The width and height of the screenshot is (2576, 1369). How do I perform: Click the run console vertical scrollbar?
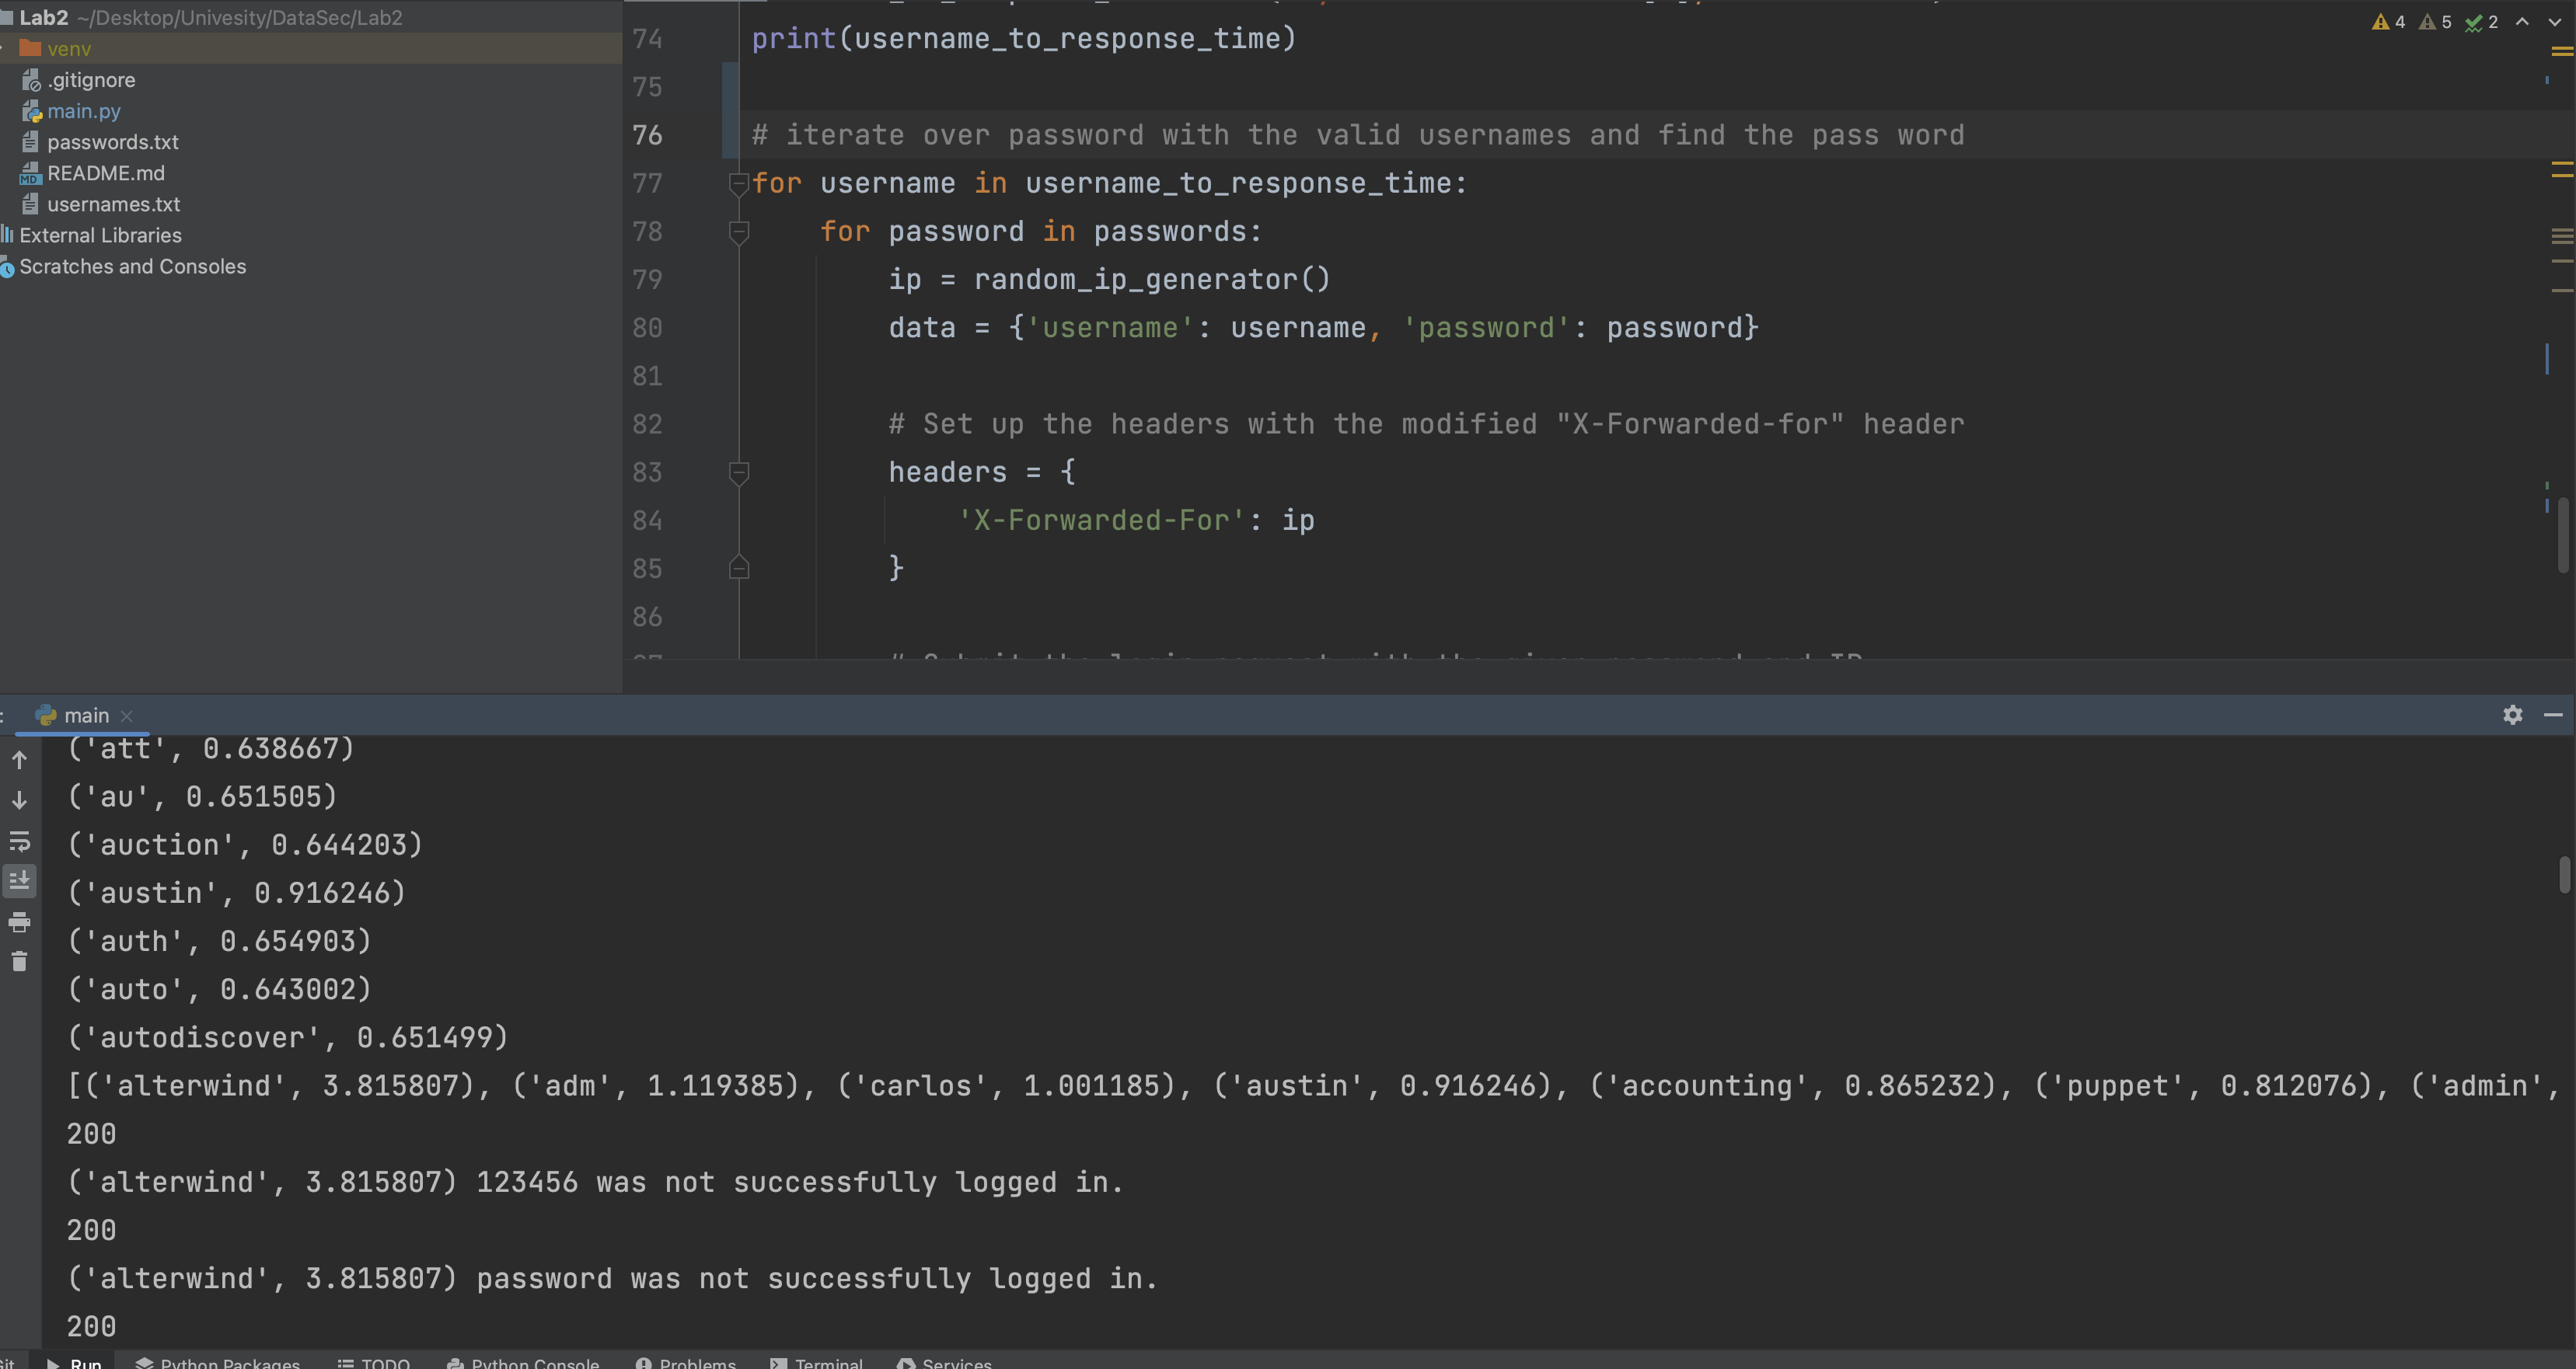tap(2564, 874)
